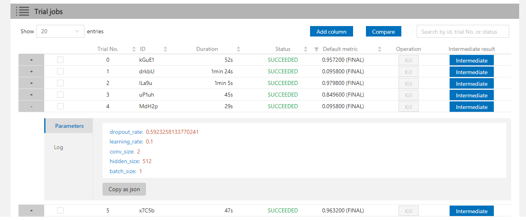Click the Trial jobs list icon
Screen dimensions: 526x220
click(23, 11)
